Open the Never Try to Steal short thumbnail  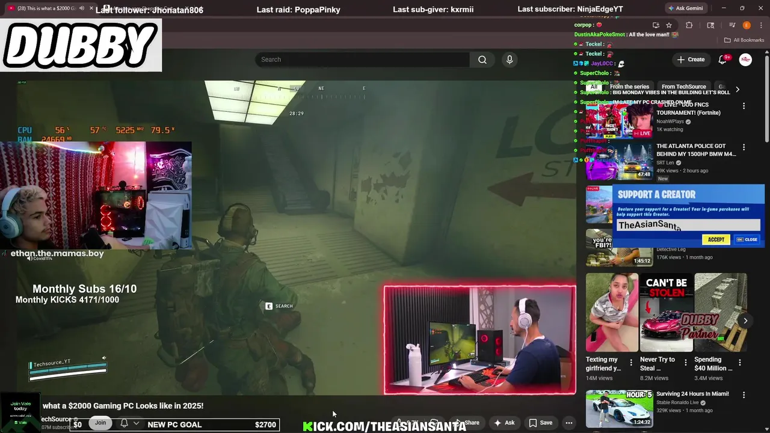(666, 313)
